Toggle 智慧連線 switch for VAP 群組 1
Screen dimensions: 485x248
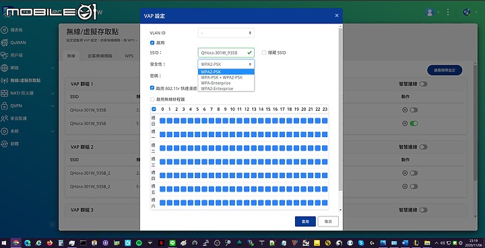click(424, 84)
